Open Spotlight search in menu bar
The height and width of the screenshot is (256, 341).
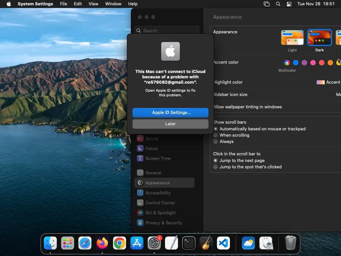point(278,4)
